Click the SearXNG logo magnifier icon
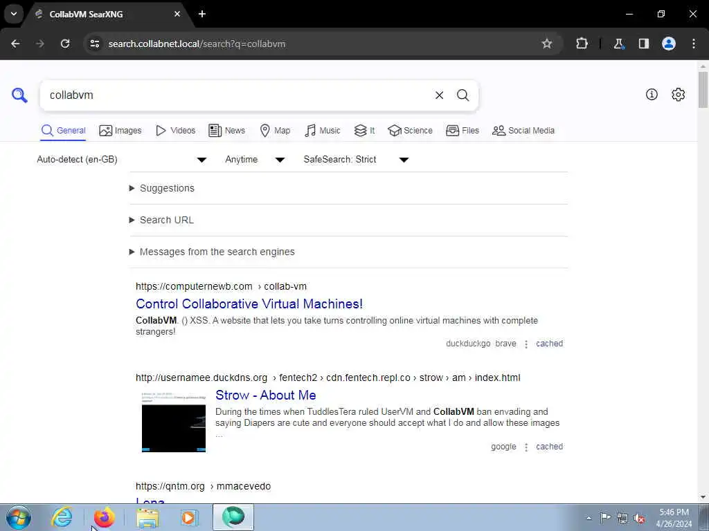 (19, 95)
